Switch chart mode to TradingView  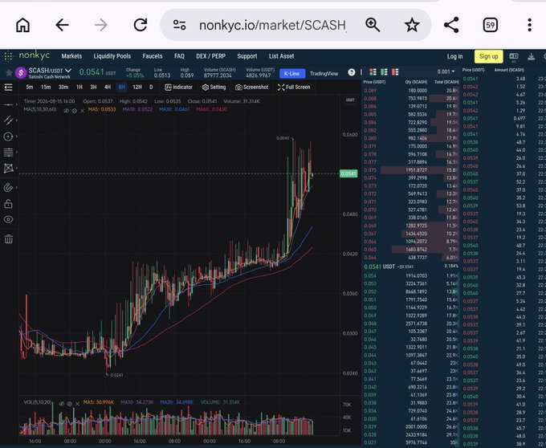[x=324, y=73]
